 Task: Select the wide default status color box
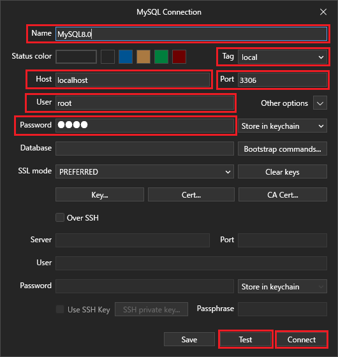tap(76, 57)
